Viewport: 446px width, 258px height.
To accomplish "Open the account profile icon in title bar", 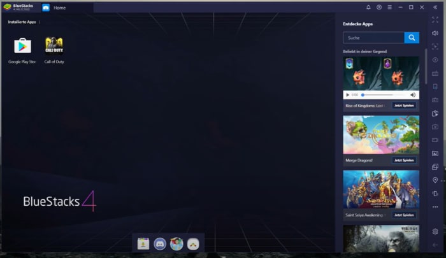I will click(379, 8).
